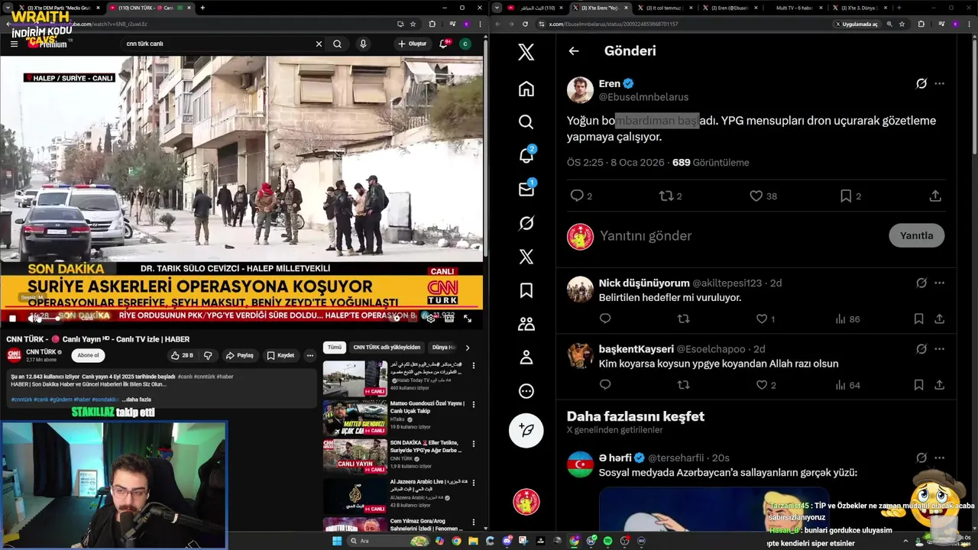
Task: Open the More circle icon in X sidebar
Action: pos(526,391)
